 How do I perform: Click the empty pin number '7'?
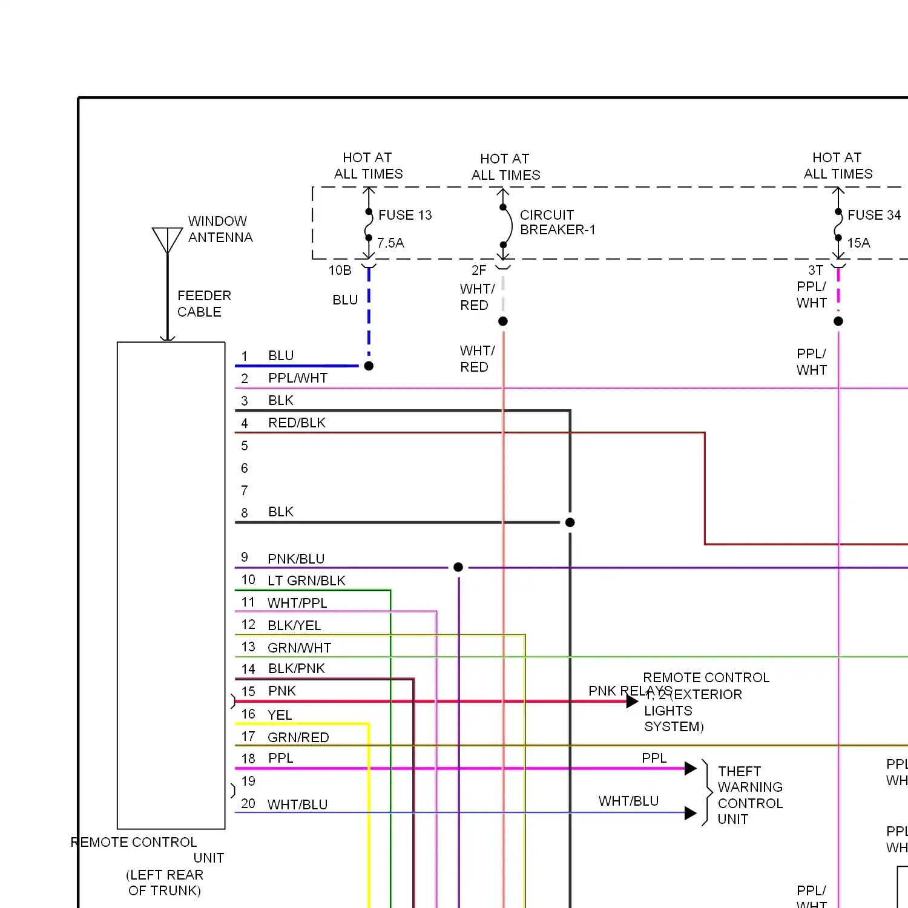pyautogui.click(x=245, y=490)
